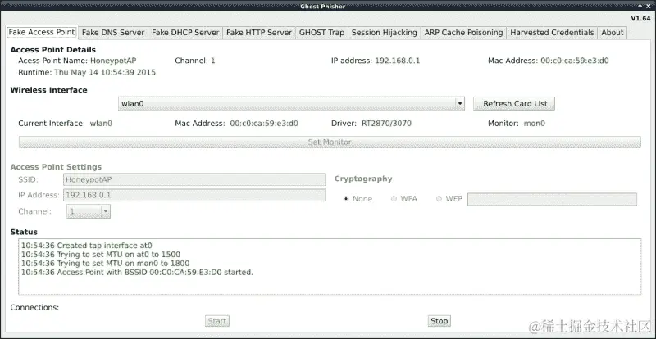View the Harvested Credentials tab
656x339 pixels.
point(552,33)
